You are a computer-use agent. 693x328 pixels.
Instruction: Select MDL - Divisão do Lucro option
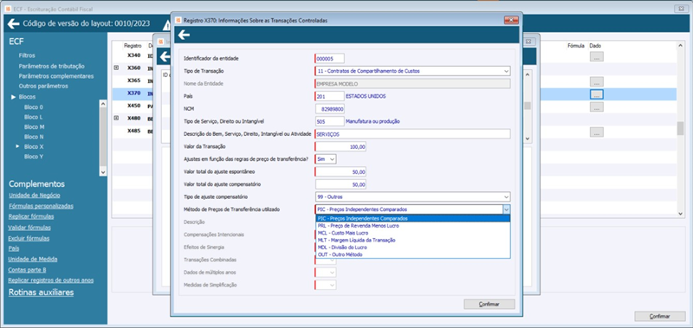click(x=413, y=248)
